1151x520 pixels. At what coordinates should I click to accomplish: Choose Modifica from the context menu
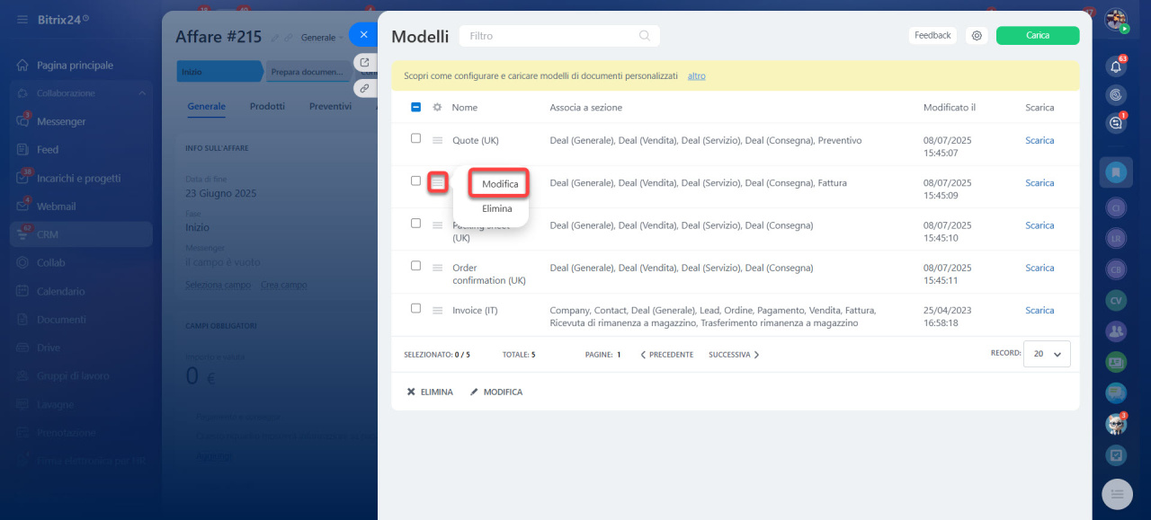[499, 184]
